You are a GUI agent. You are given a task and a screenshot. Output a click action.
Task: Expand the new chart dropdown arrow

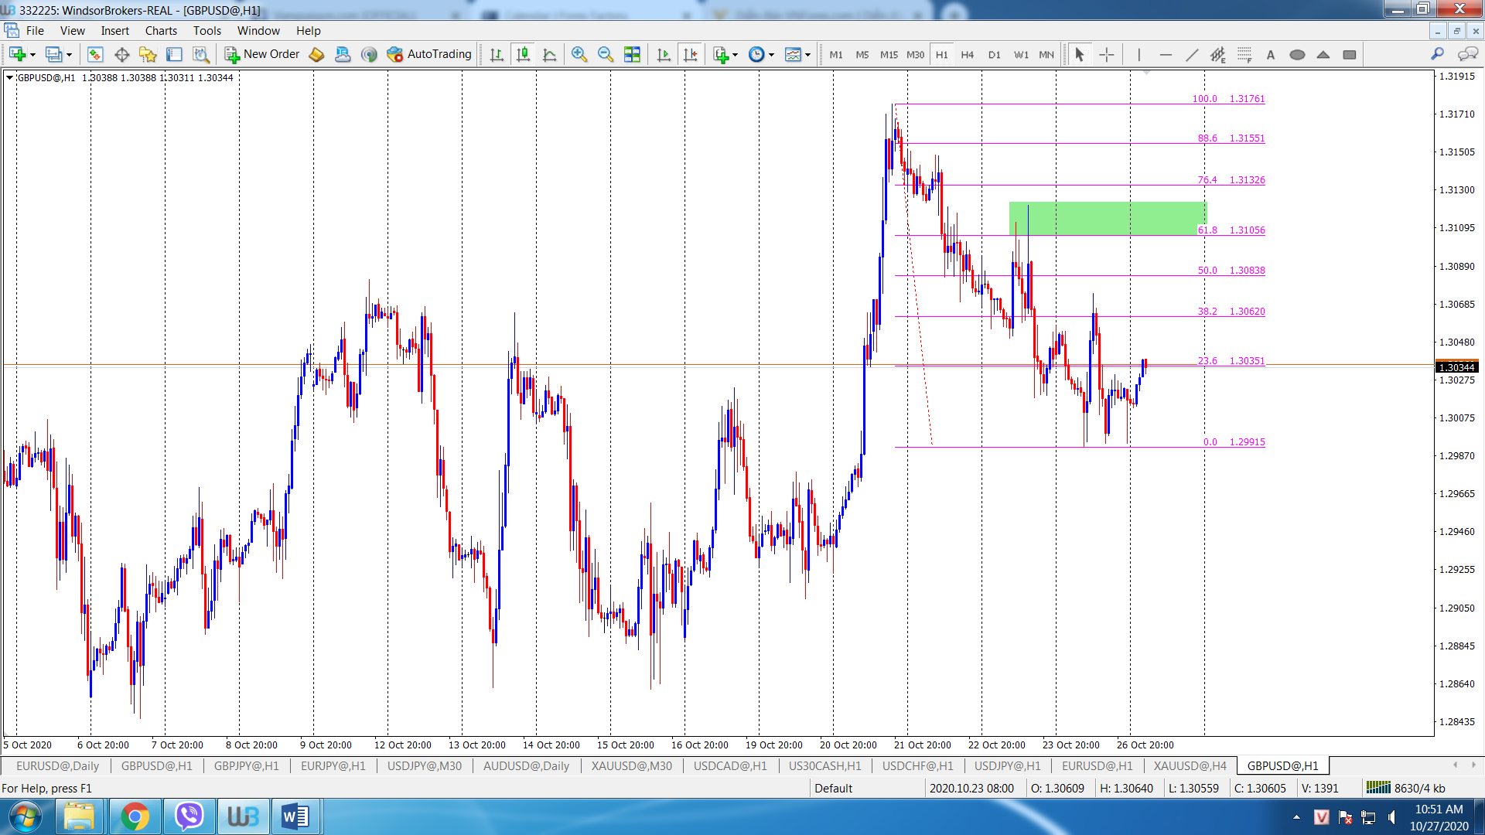click(x=32, y=55)
